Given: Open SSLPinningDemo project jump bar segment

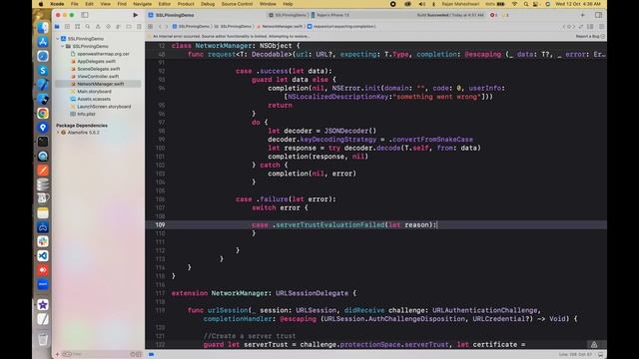Looking at the screenshot, I should (x=191, y=27).
